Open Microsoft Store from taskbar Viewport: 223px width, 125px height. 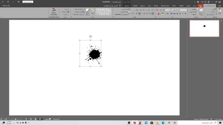pos(152,123)
